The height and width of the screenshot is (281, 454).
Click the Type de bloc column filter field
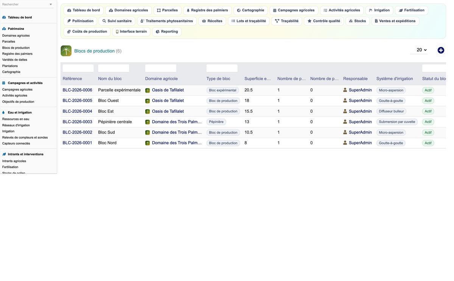click(222, 68)
